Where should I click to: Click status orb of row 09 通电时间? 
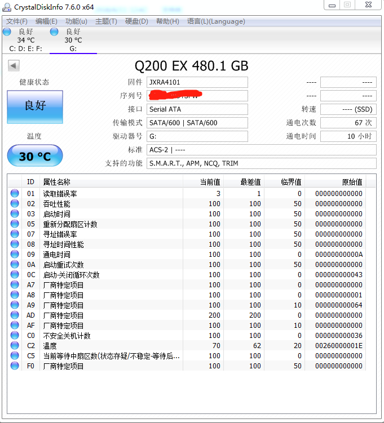coord(15,254)
